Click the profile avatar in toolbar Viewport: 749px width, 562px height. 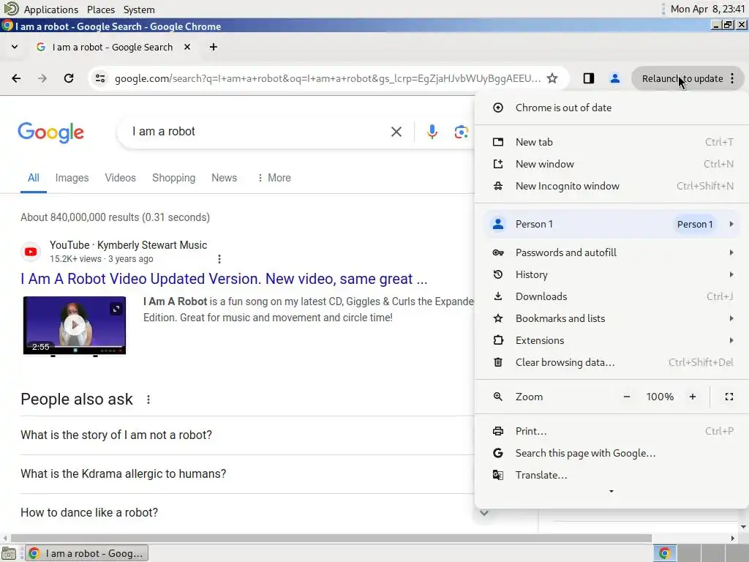point(614,78)
